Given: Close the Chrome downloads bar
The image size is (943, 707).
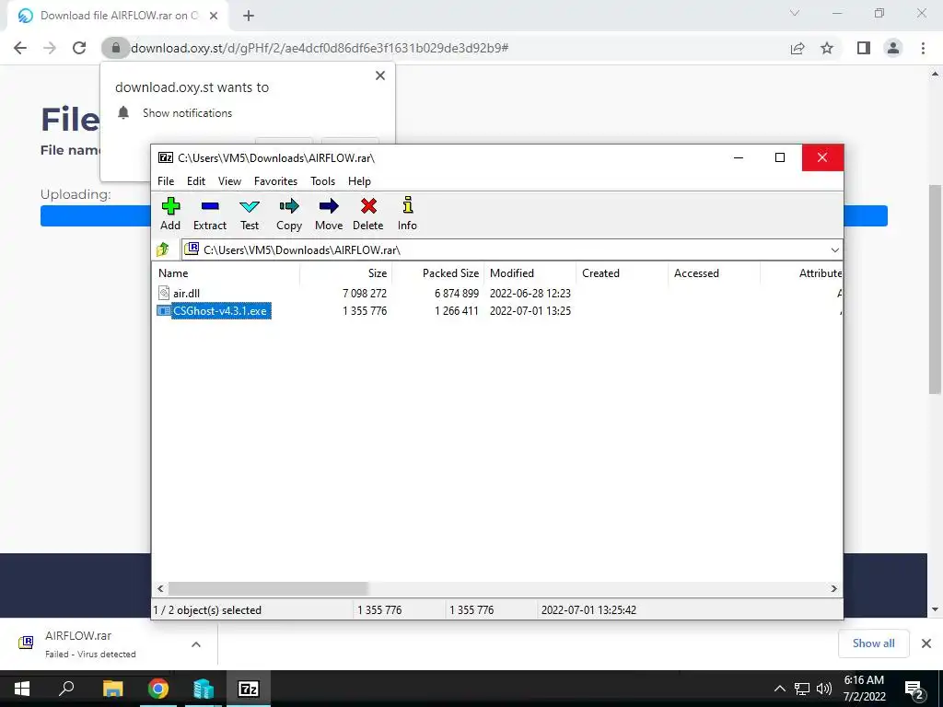Looking at the screenshot, I should click(926, 643).
